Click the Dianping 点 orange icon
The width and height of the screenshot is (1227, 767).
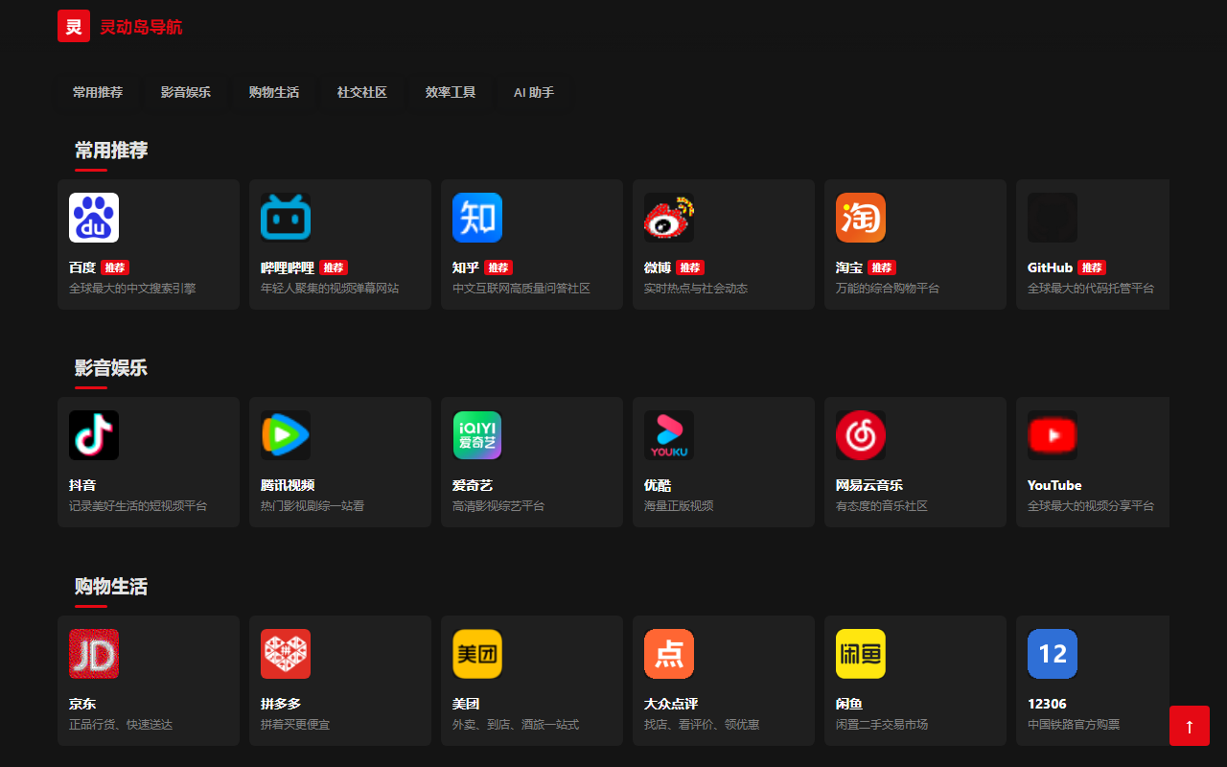[x=669, y=654]
